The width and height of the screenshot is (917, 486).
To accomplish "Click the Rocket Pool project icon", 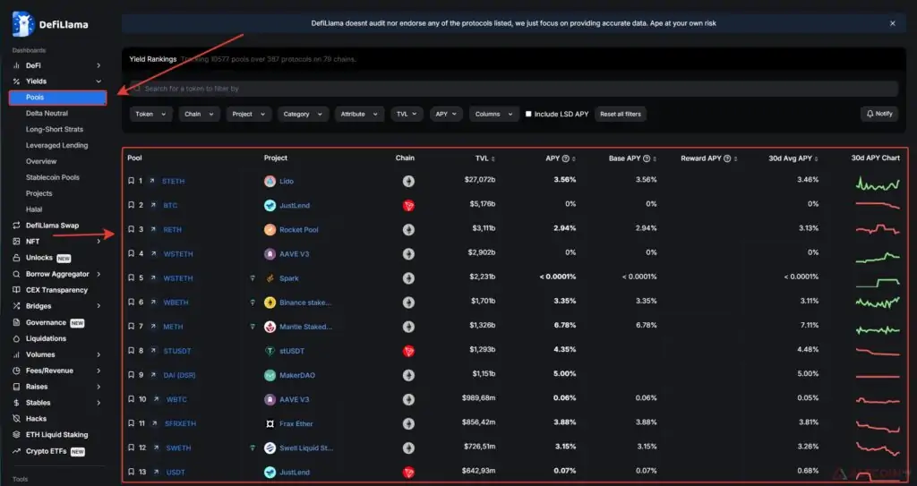I will click(270, 229).
